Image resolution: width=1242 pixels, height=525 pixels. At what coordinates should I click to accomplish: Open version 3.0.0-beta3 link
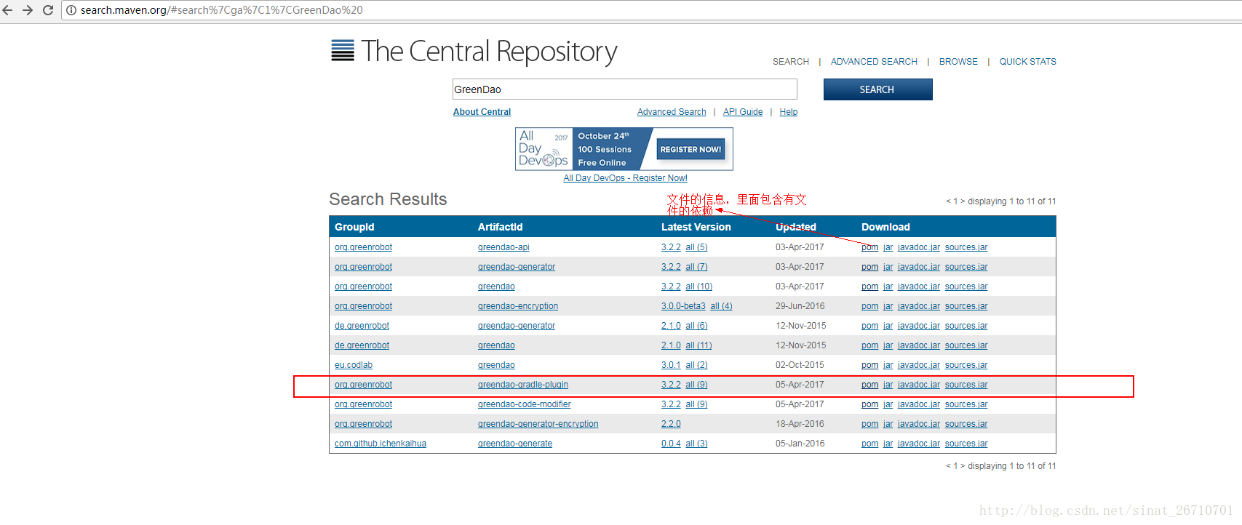683,306
